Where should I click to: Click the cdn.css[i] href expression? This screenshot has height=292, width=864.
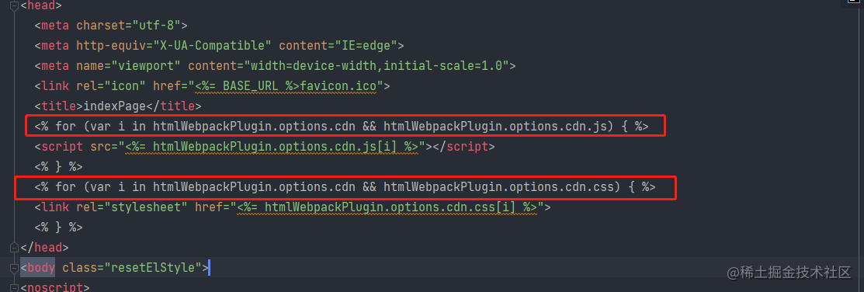tap(387, 207)
